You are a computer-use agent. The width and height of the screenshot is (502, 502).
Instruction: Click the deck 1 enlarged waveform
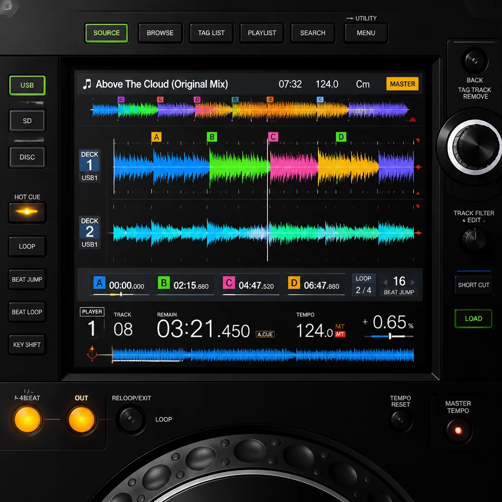click(x=264, y=167)
